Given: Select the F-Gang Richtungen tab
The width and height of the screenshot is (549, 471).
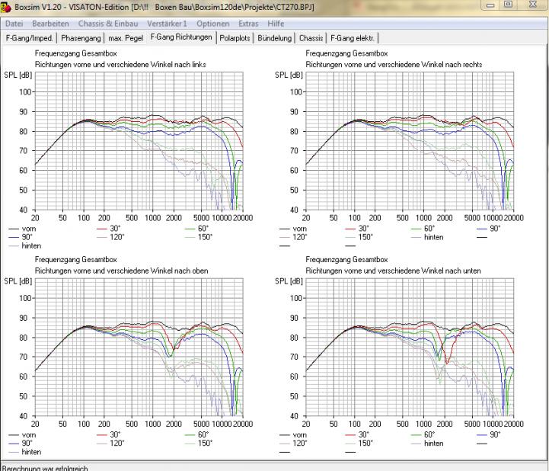Looking at the screenshot, I should [x=181, y=37].
